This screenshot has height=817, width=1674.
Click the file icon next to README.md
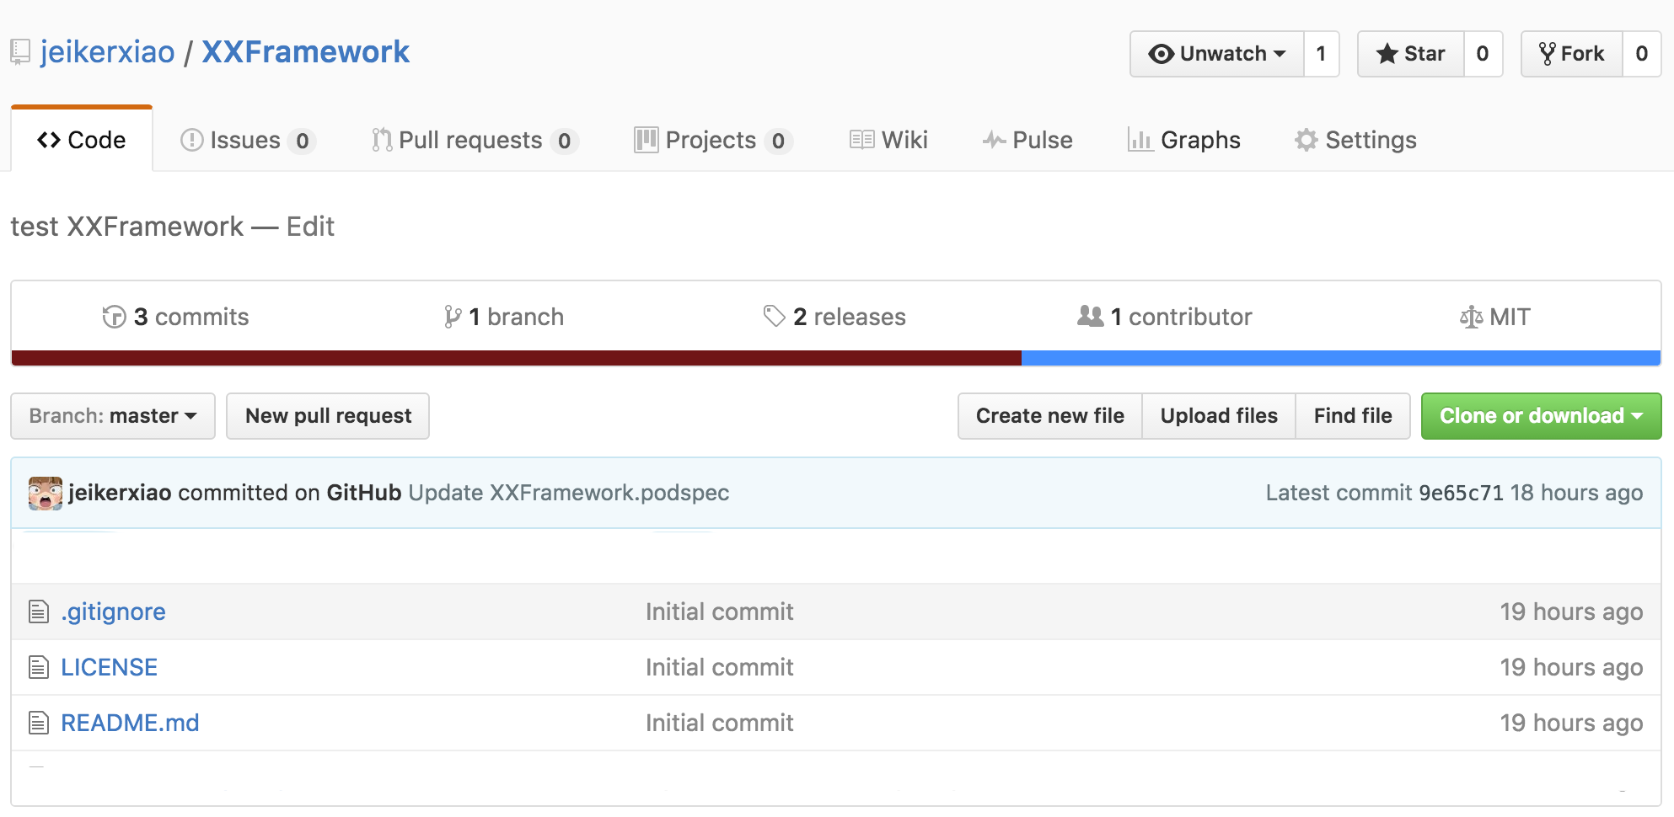point(39,723)
